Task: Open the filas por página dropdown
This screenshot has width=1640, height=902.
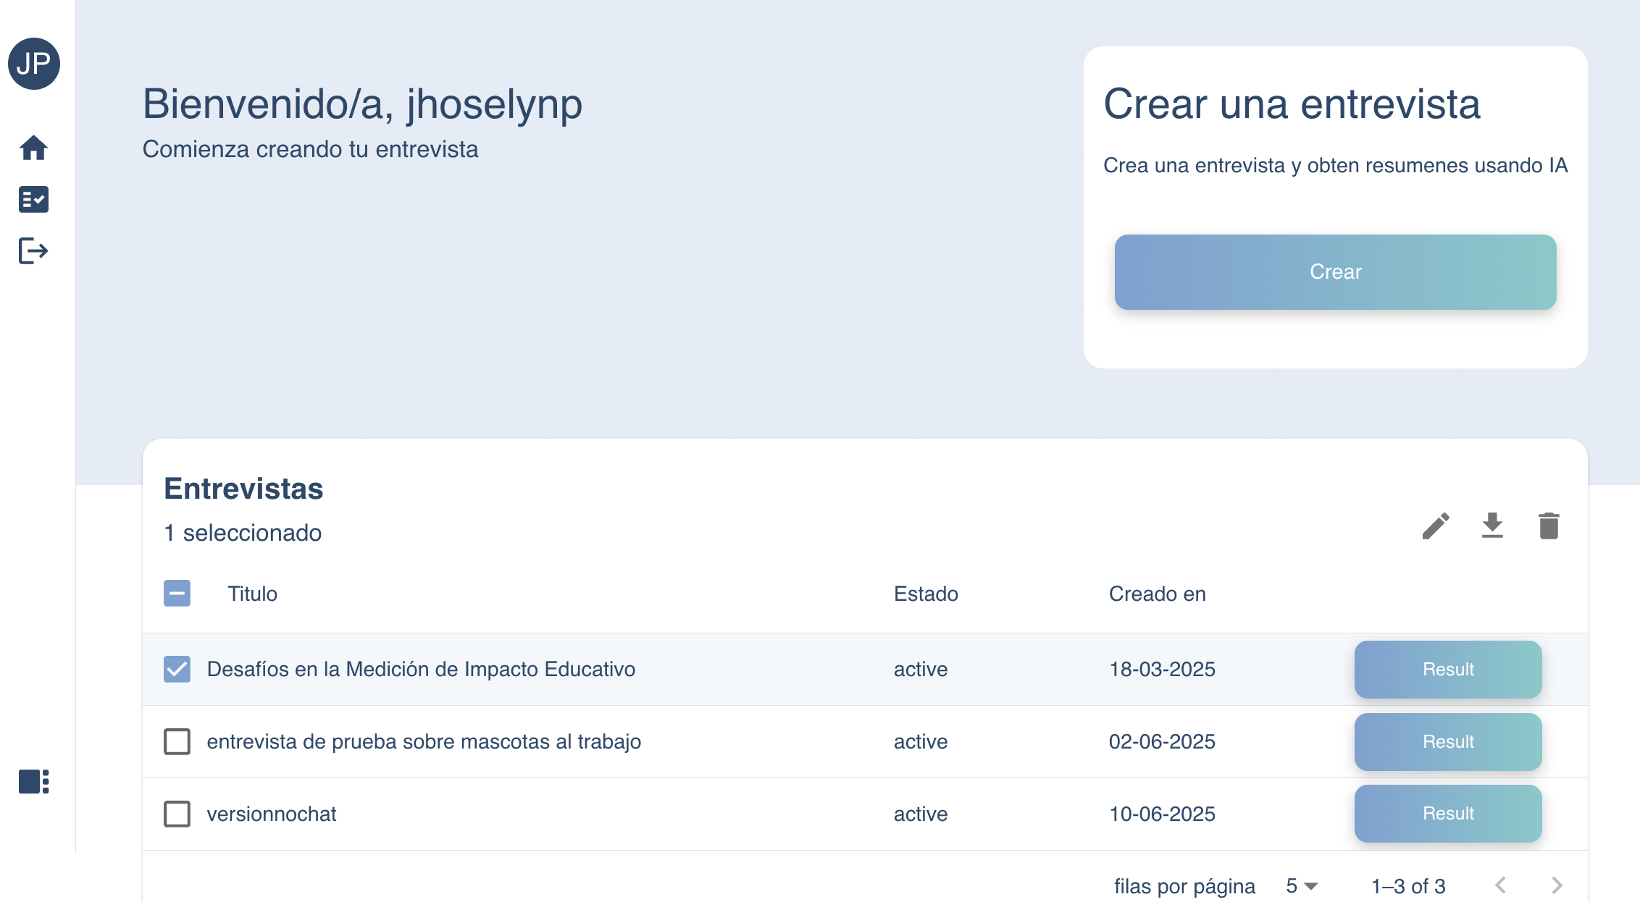Action: [x=1302, y=886]
